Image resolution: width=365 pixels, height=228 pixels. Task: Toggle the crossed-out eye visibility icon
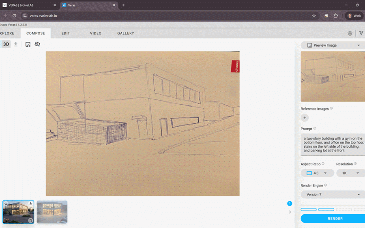click(37, 44)
